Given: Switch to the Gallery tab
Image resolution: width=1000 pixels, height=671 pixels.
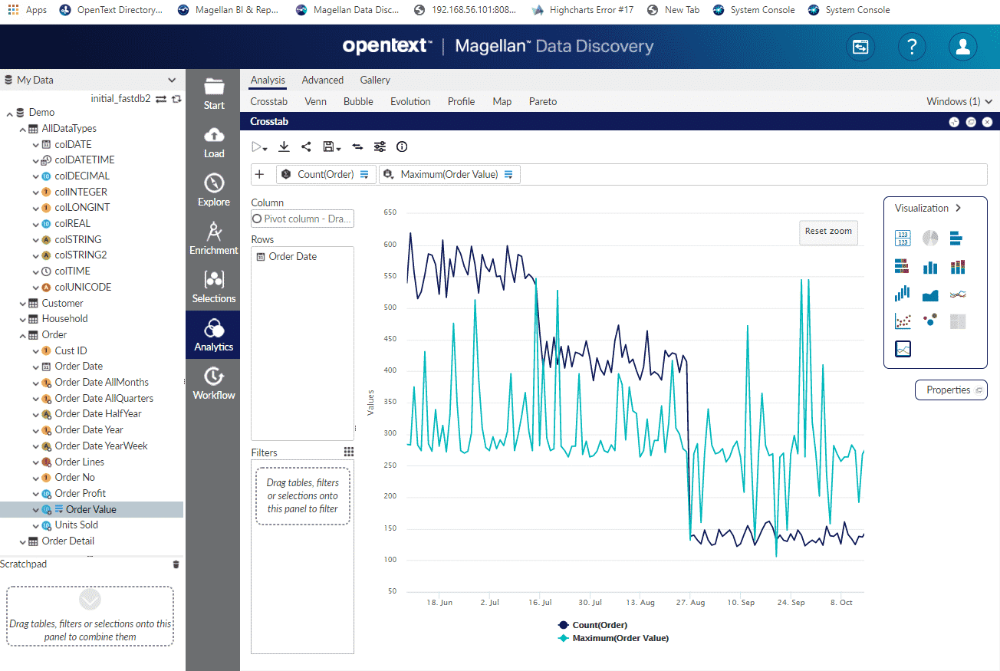Looking at the screenshot, I should [374, 79].
